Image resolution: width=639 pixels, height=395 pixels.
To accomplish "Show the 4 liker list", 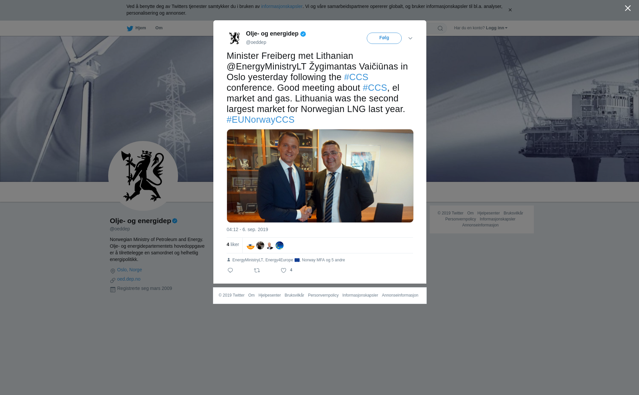I will (x=233, y=244).
